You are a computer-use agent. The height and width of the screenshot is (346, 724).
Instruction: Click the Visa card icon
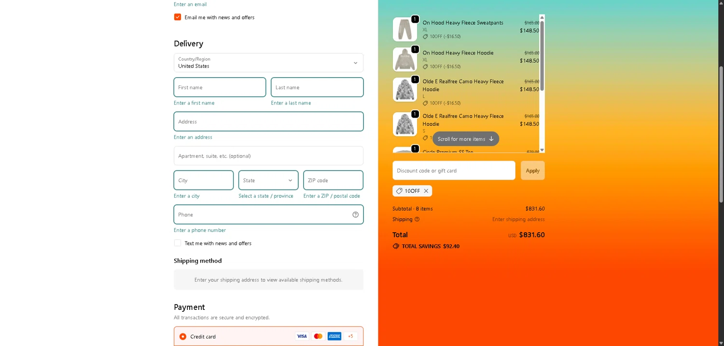tap(302, 336)
